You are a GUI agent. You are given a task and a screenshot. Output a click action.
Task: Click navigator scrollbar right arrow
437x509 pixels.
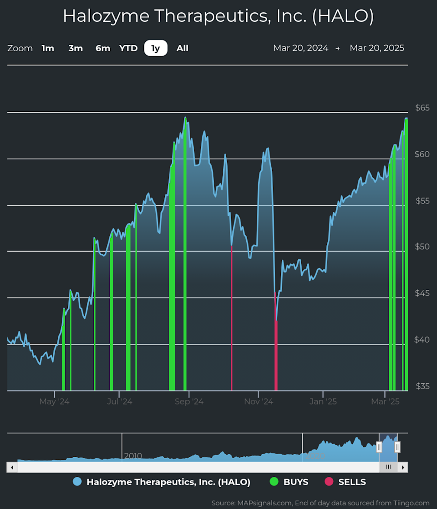click(x=403, y=467)
